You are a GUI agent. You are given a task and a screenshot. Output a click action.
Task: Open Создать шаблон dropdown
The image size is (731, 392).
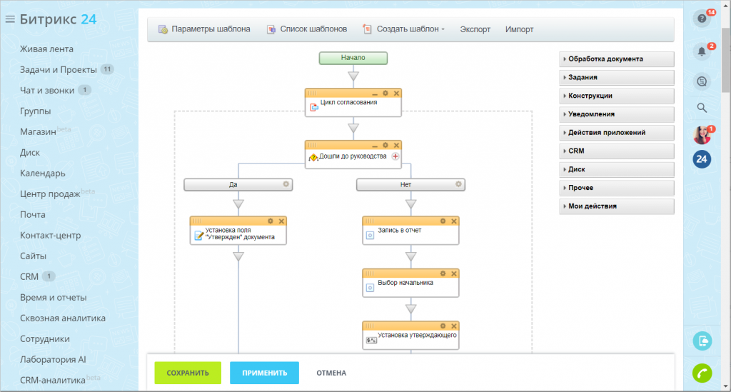coord(404,29)
